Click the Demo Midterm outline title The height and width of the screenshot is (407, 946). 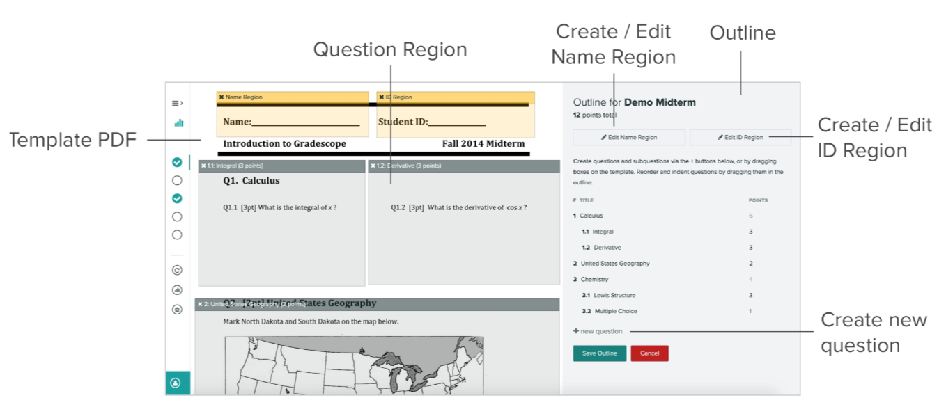pyautogui.click(x=660, y=102)
